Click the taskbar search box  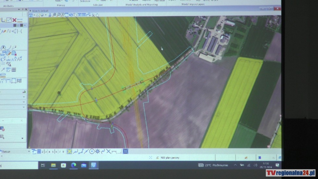pyautogui.click(x=19, y=165)
